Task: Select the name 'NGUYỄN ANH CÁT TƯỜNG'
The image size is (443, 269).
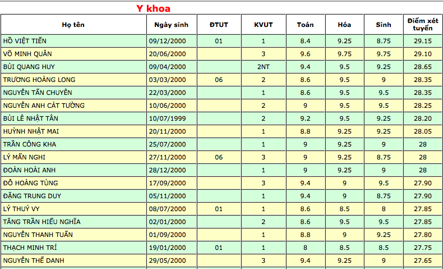Action: pos(44,106)
